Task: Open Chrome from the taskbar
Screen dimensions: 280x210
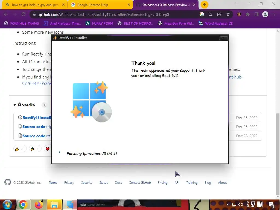Action: coord(23,205)
